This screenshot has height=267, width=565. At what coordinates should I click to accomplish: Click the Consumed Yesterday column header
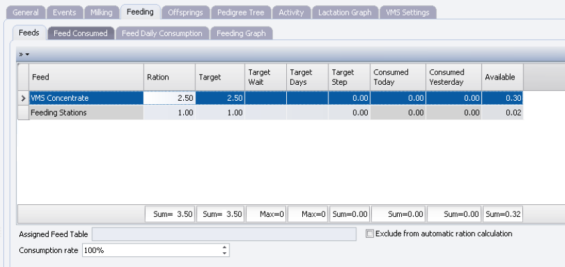click(453, 77)
